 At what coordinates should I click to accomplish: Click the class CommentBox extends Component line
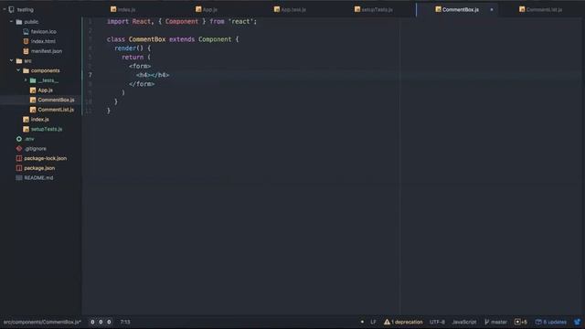173,39
